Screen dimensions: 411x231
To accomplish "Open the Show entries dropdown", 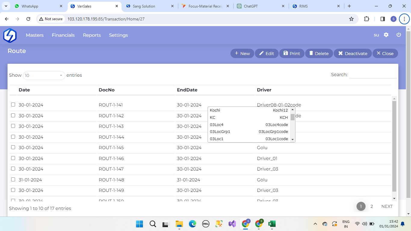I will pos(44,75).
